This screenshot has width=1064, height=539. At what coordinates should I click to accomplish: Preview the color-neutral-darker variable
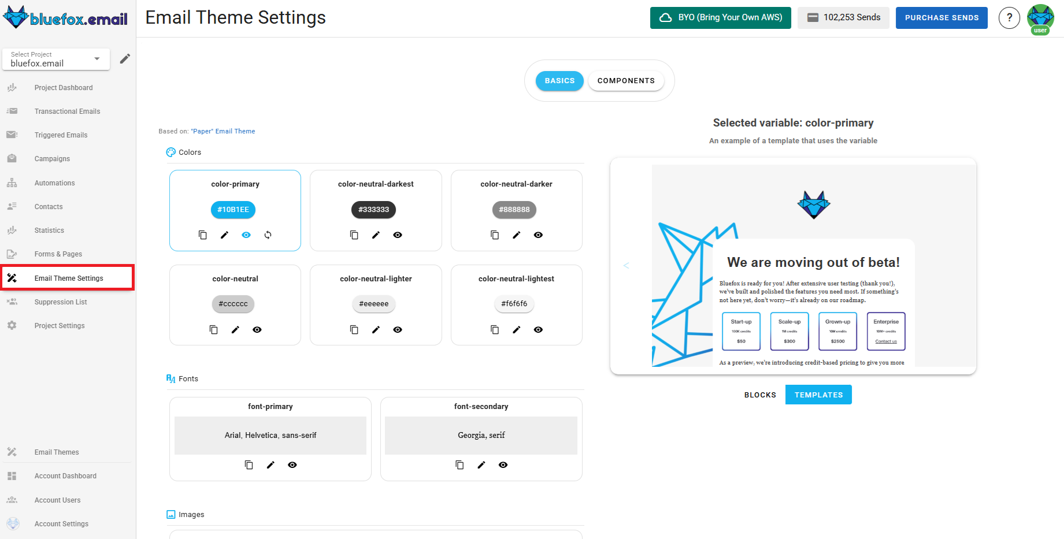538,235
